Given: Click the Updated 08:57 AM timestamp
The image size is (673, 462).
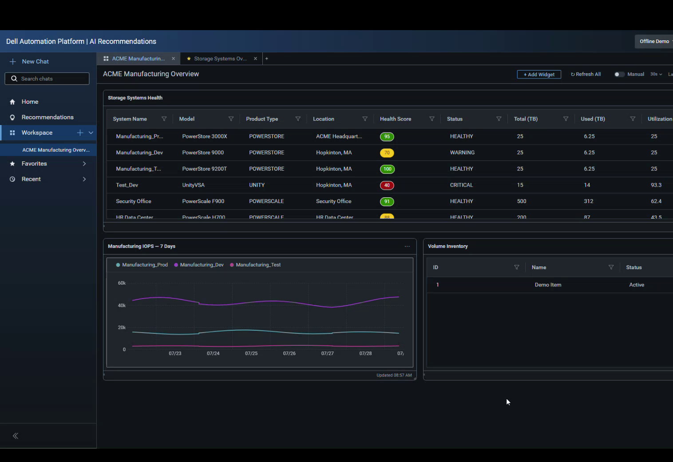Looking at the screenshot, I should click(x=394, y=375).
